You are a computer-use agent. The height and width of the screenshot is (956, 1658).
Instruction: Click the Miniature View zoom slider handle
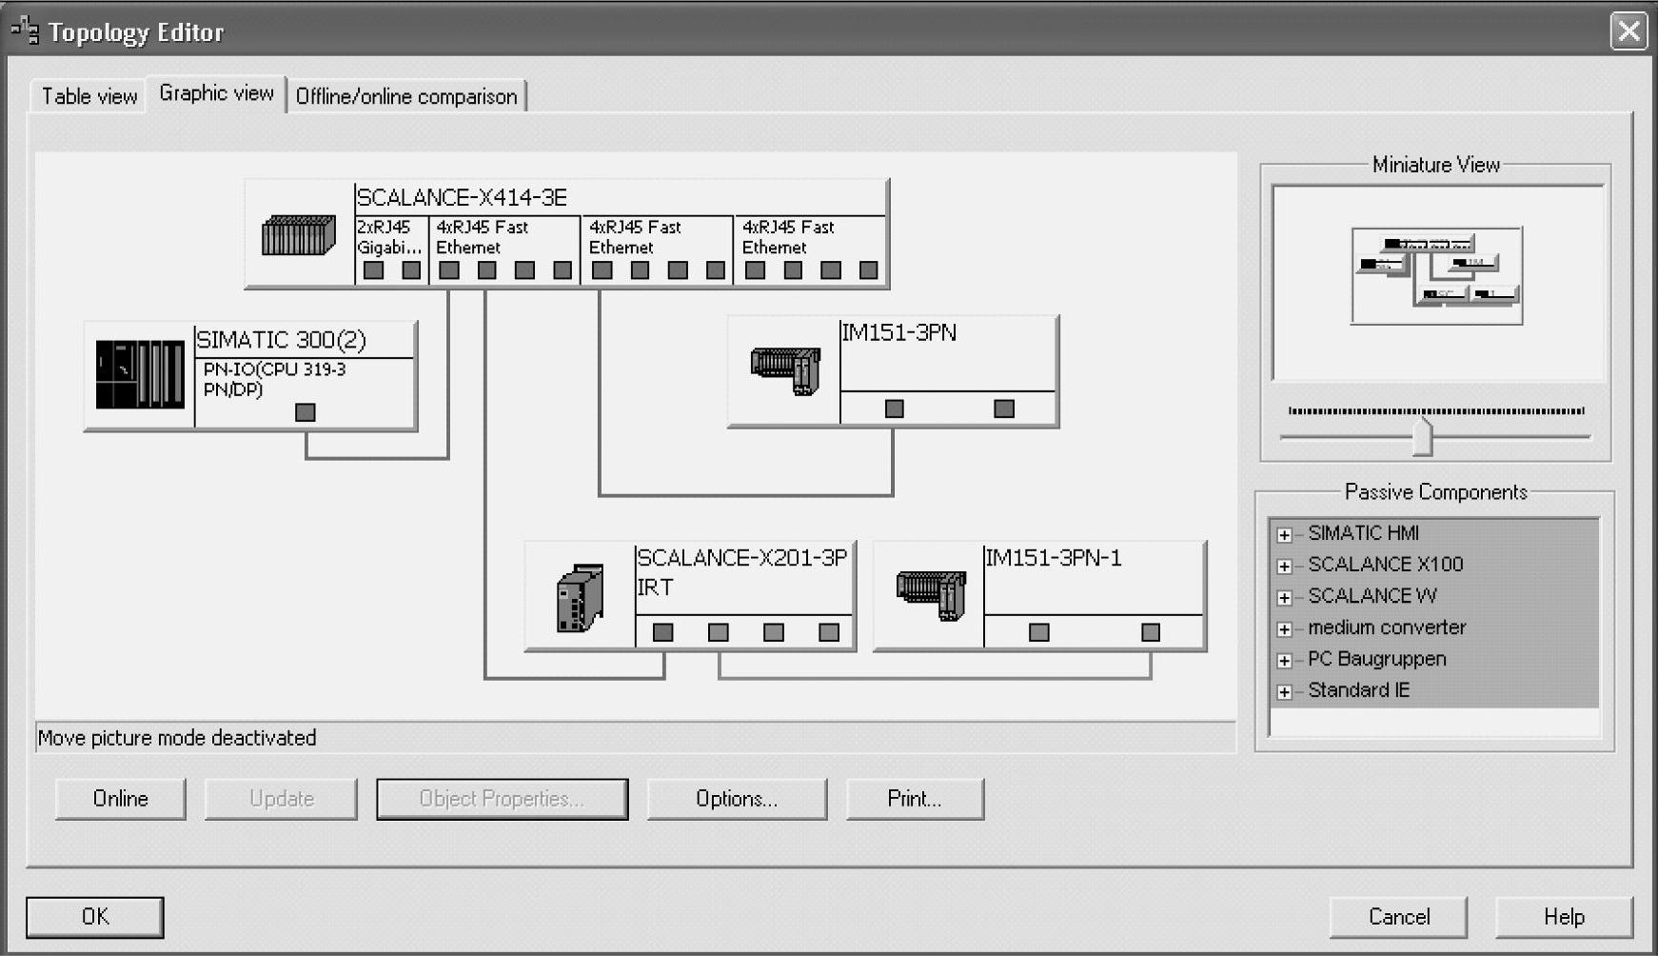(x=1422, y=437)
